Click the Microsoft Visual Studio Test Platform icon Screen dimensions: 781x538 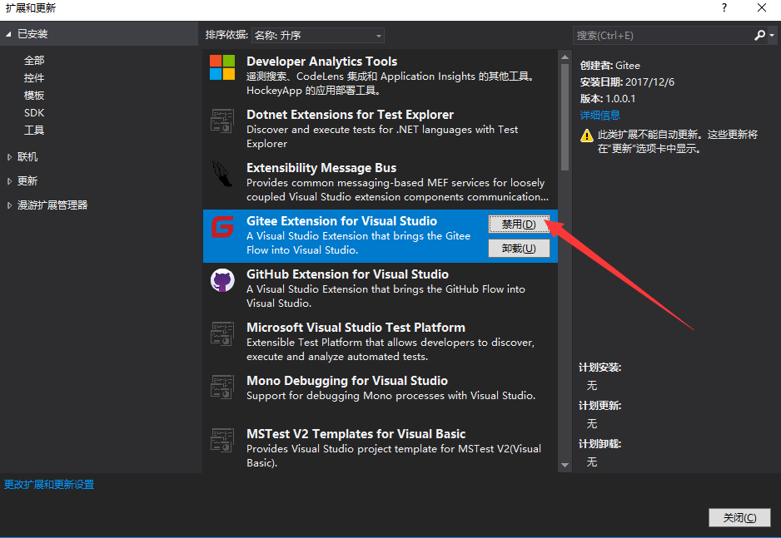[222, 333]
